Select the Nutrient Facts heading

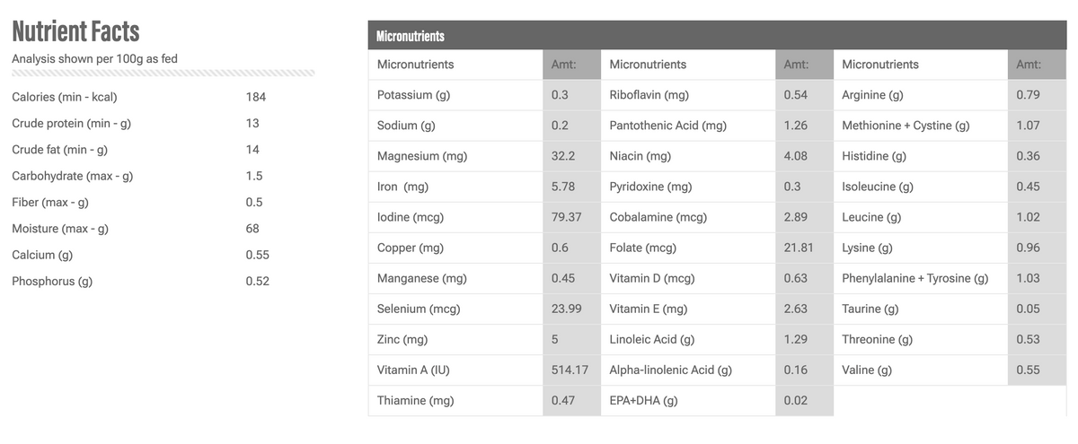point(75,31)
